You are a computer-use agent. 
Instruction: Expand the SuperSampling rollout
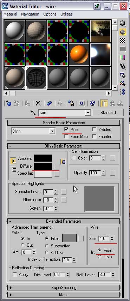tap(63, 288)
